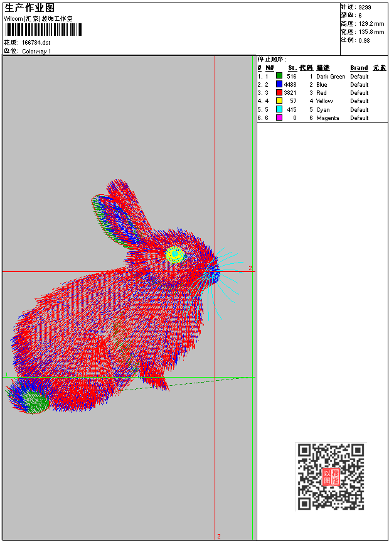Image resolution: width=389 pixels, height=541 pixels.
Task: Select the Magenta color swatch
Action: click(279, 117)
